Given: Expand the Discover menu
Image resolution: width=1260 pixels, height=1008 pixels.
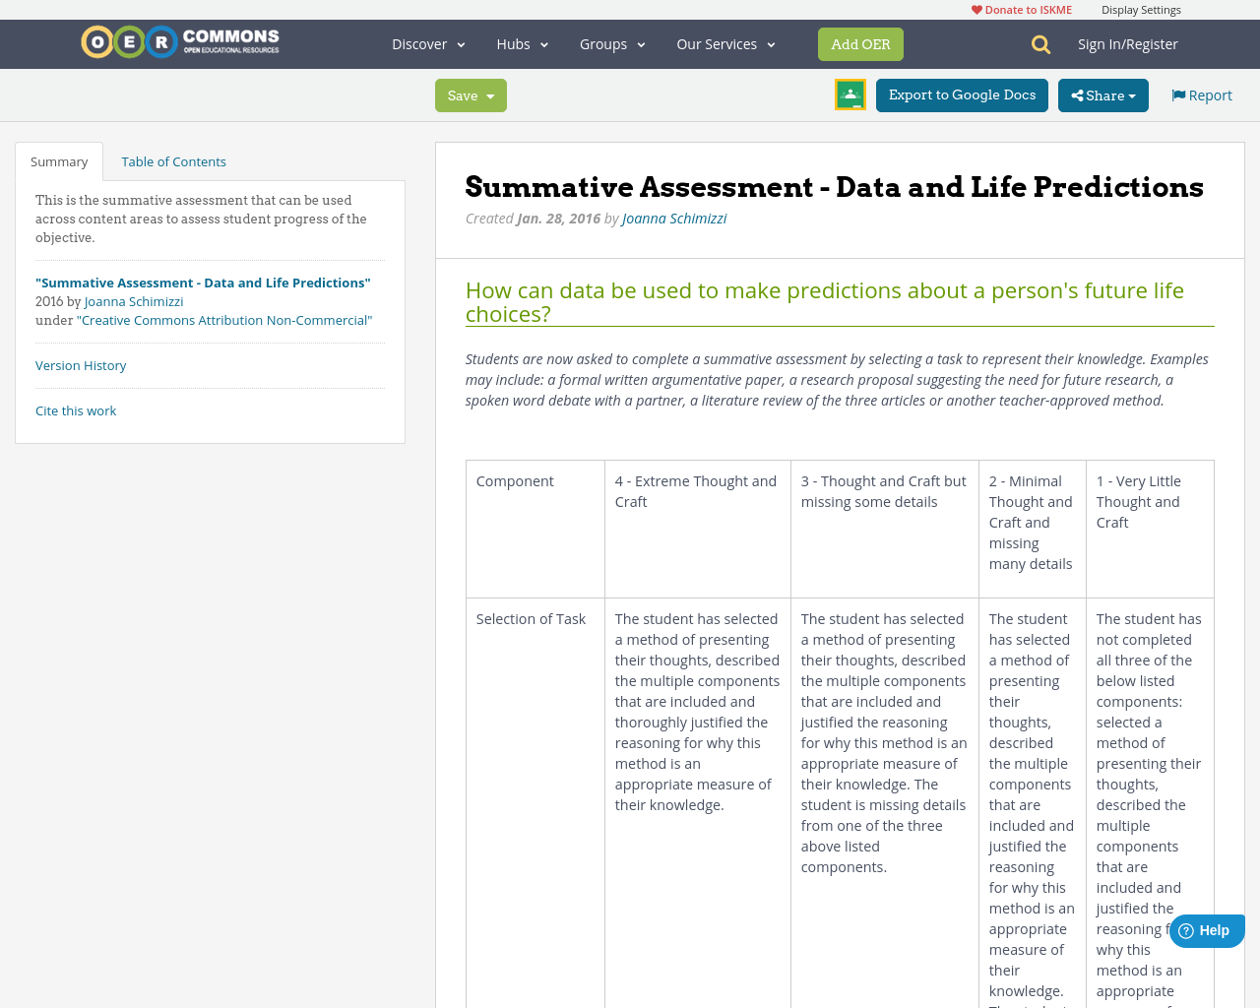Looking at the screenshot, I should coord(423,42).
